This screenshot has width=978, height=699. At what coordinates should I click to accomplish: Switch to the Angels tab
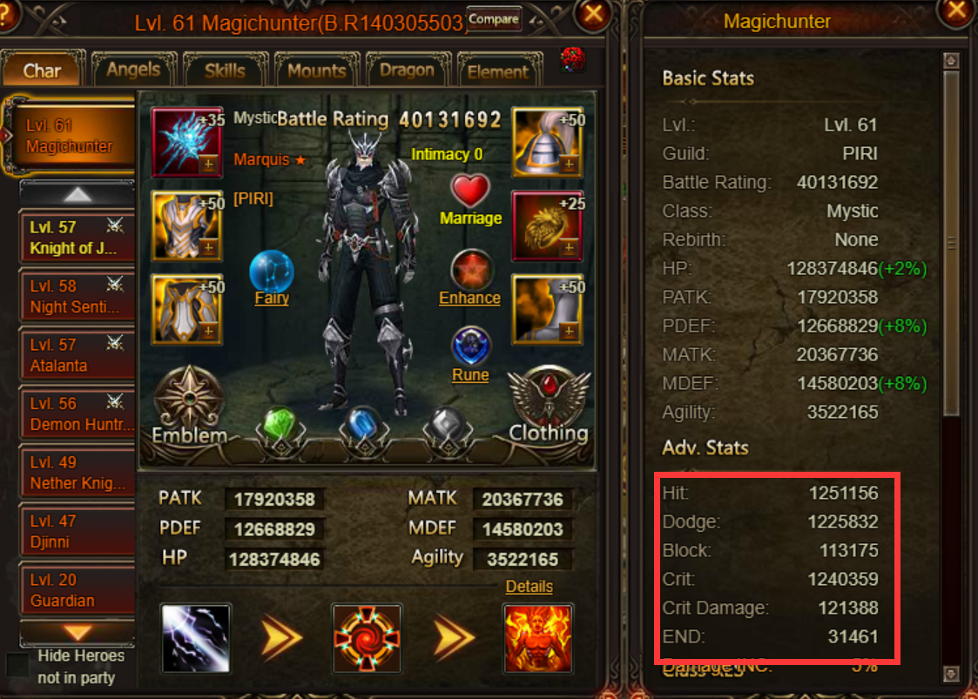[133, 70]
